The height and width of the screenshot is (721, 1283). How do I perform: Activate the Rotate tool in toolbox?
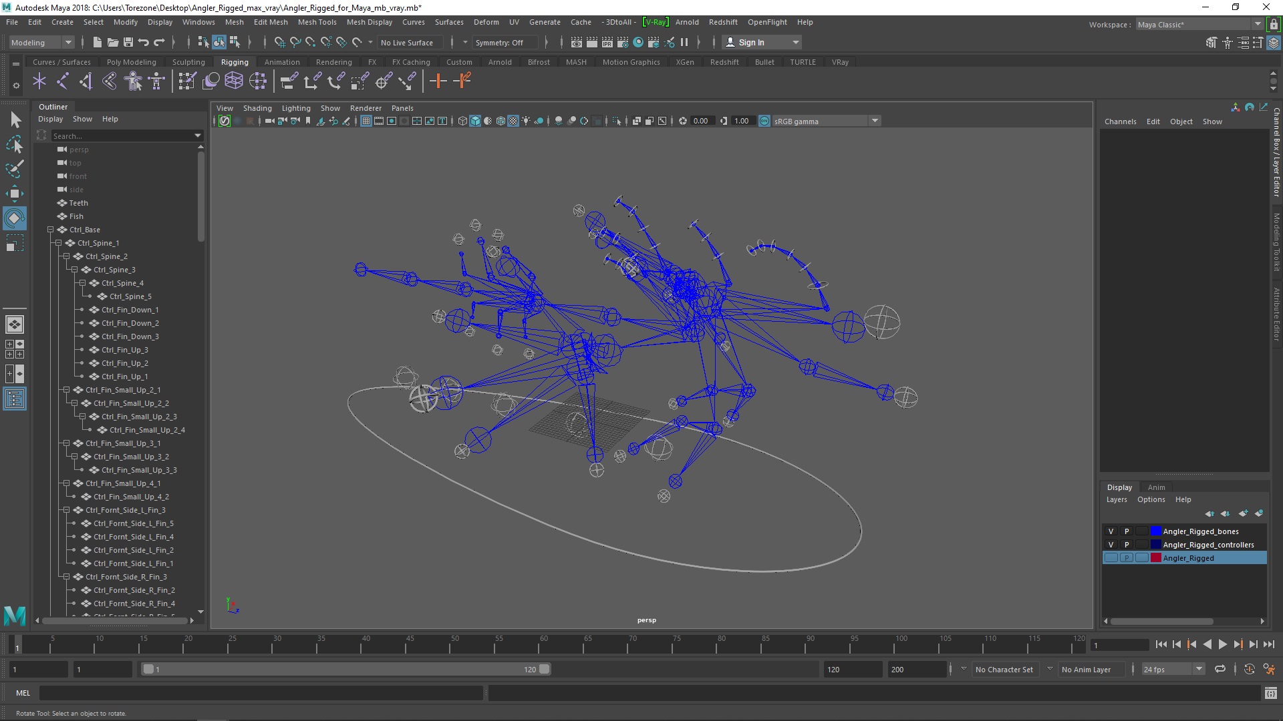pyautogui.click(x=15, y=218)
